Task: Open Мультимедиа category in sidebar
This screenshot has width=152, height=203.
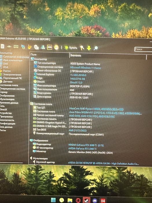Action: [7, 99]
